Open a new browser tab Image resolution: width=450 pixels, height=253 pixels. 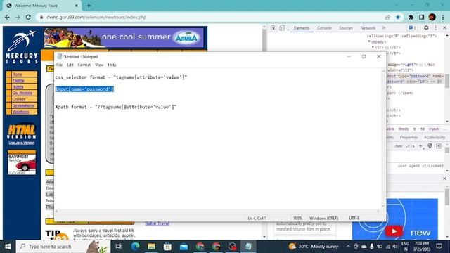[89, 6]
